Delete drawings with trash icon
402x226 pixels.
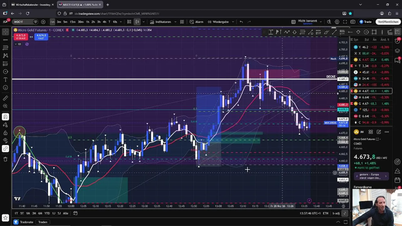coord(5,159)
